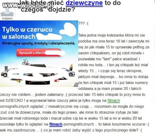Click 'Atrakcyjne upusty, kredyty i ubezpieczenia.' text
Viewport: 155px width, 135px height.
click(38, 43)
